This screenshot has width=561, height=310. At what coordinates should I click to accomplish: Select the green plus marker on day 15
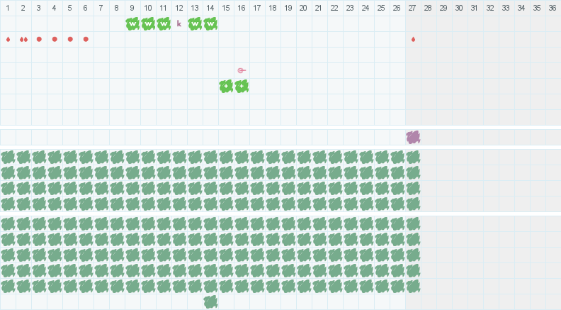click(x=226, y=86)
